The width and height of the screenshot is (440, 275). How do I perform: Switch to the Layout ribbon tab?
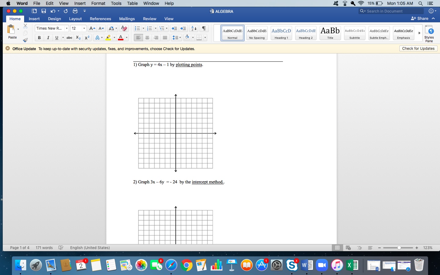pyautogui.click(x=75, y=19)
